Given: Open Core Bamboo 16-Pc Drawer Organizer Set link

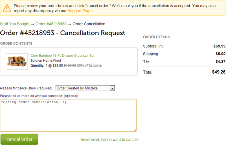Looking at the screenshot, I should click(x=62, y=56).
